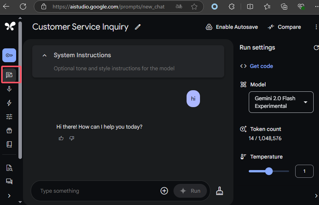Click the plus icon to insert media
The image size is (319, 205).
tap(164, 191)
